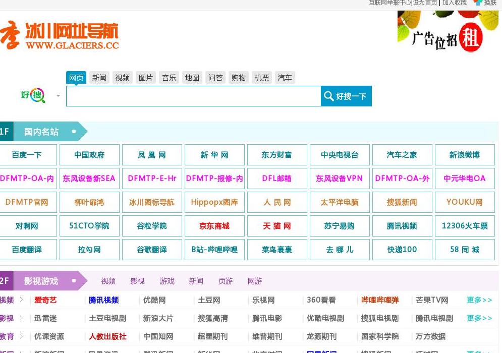
Task: Open the 新华网 site tile
Action: pyautogui.click(x=214, y=155)
